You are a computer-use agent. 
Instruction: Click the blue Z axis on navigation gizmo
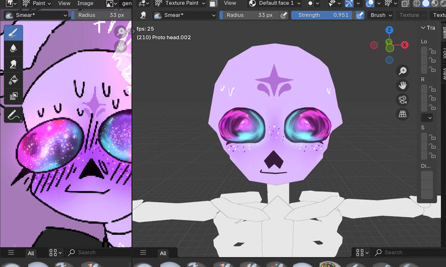tap(389, 30)
